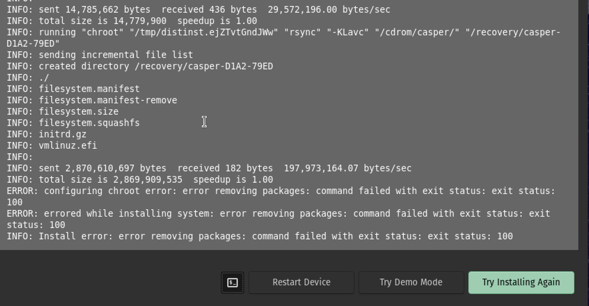Click the vmlinuz.efi log entry

(52, 145)
